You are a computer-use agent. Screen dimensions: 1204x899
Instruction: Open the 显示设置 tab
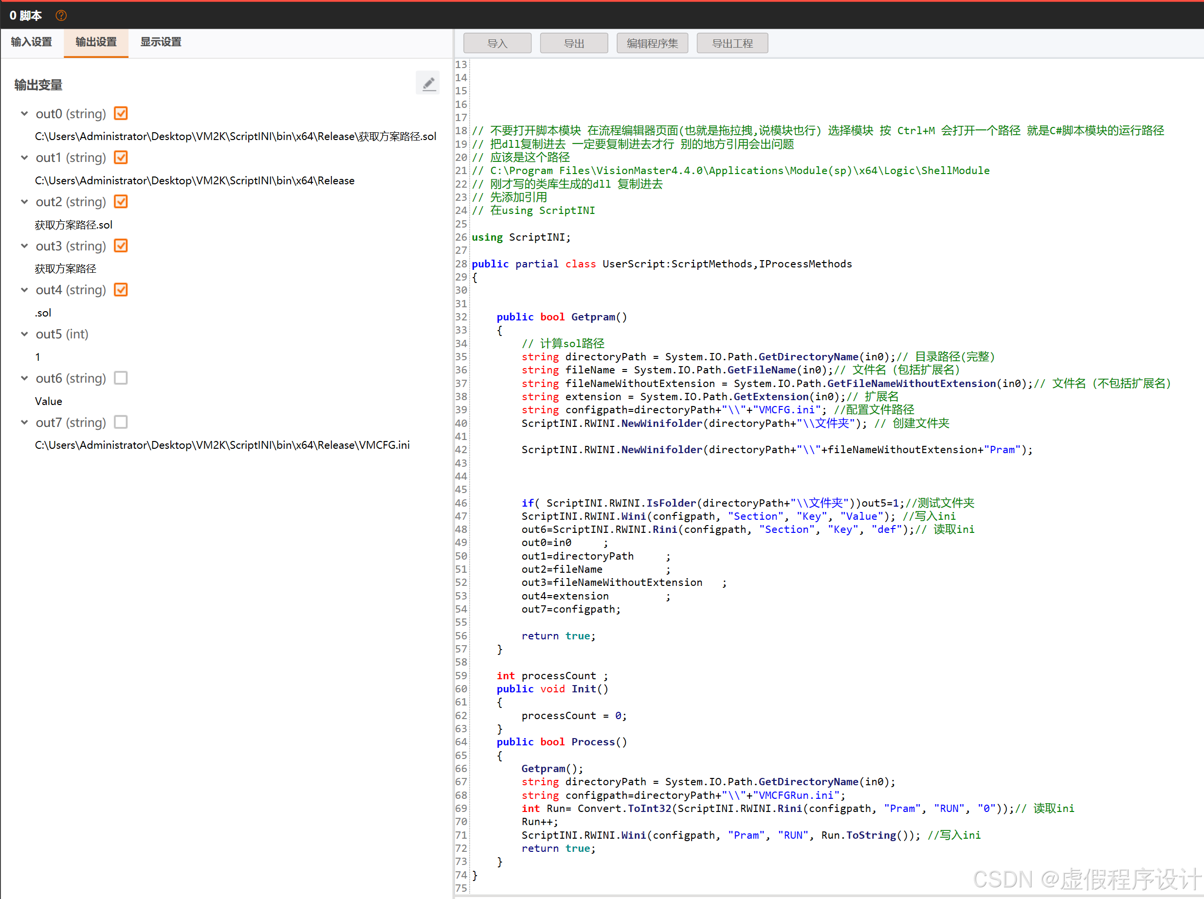[x=161, y=42]
